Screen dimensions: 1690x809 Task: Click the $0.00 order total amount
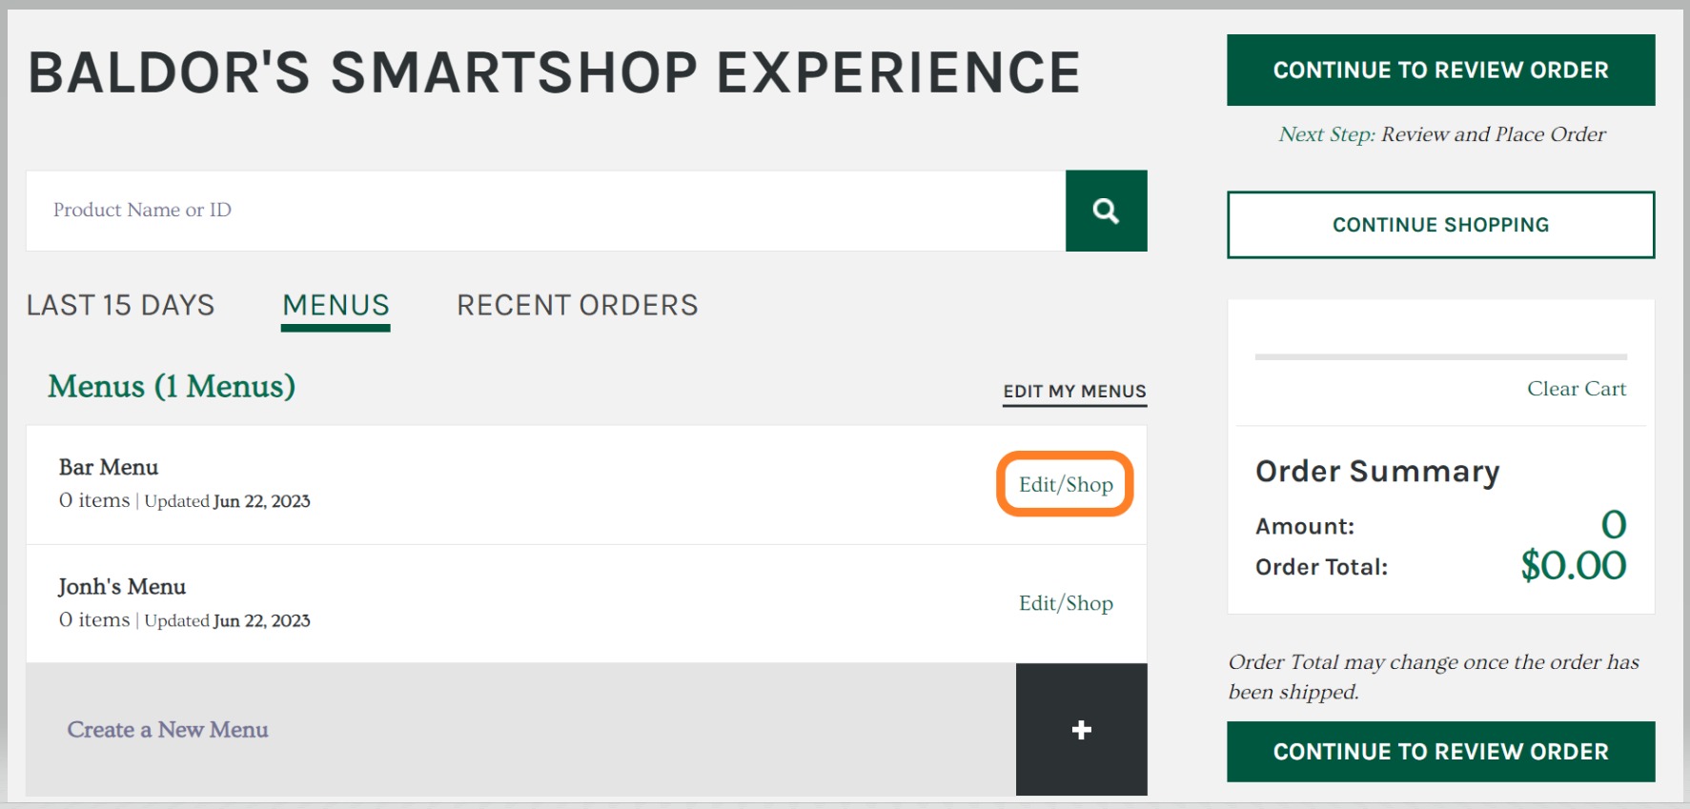tap(1573, 566)
